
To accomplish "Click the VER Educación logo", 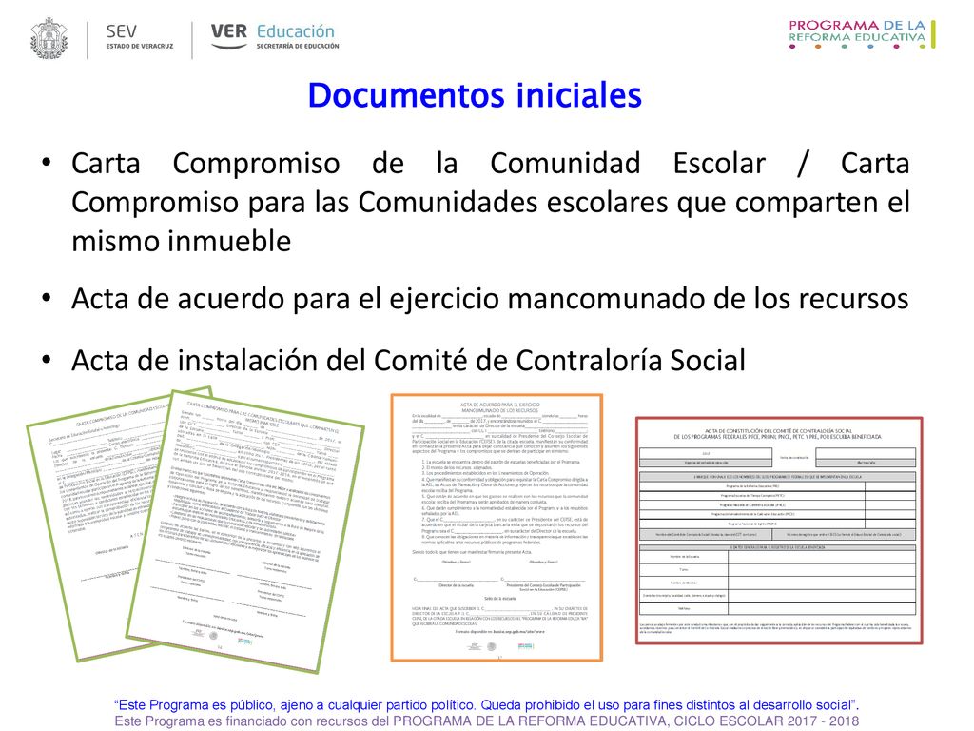I will click(275, 37).
